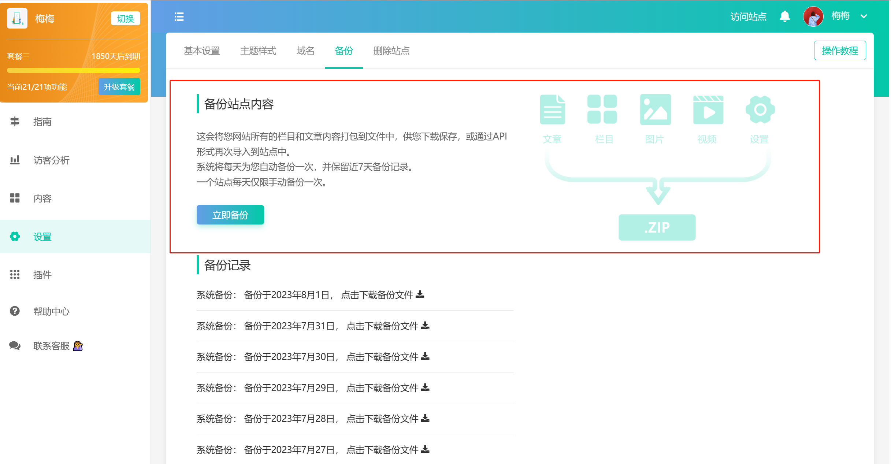Click the site logo thumbnail beside 梅梅
The width and height of the screenshot is (891, 464).
tap(17, 18)
